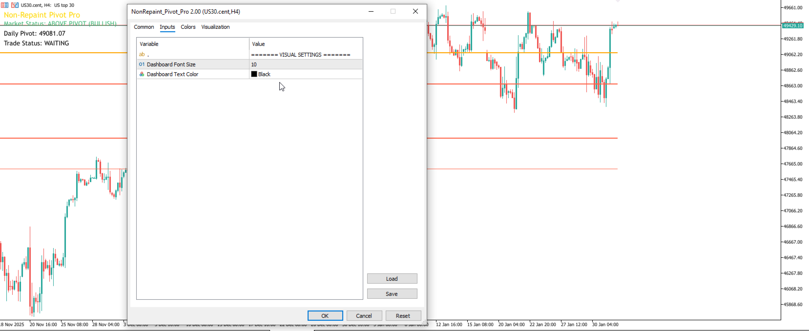
Task: Click the color type icon beside Dashboard Text Color
Action: coord(142,74)
